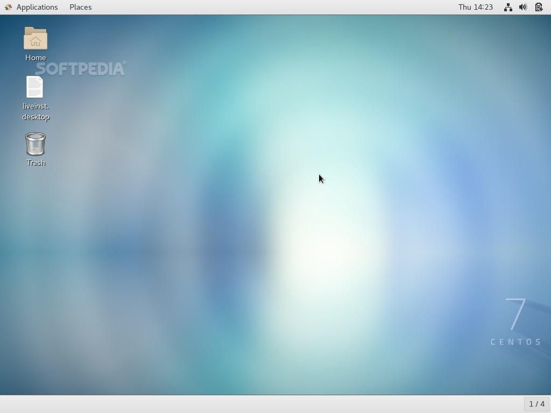Screen dimensions: 551x413
Task: Open the calendar via the Thu 14:23 clock
Action: point(476,7)
